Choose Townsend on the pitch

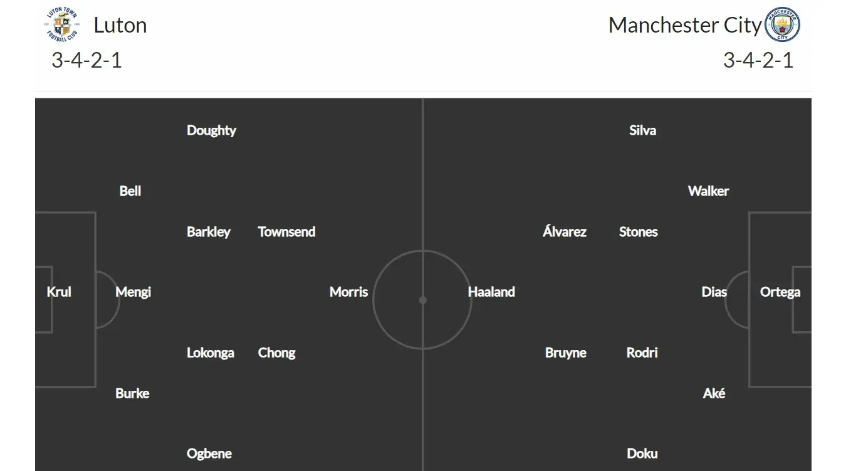click(286, 232)
